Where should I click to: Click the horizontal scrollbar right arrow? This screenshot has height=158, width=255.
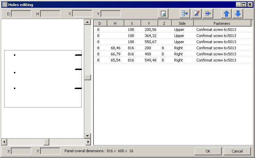tap(88, 142)
